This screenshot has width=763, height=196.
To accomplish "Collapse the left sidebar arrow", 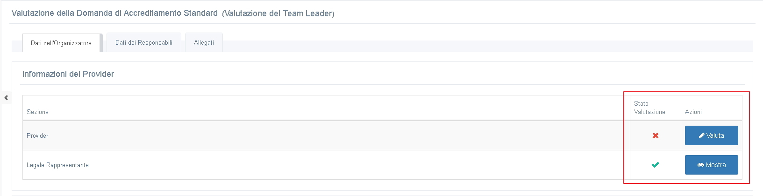I will point(6,98).
